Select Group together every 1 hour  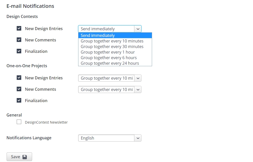coord(108,52)
